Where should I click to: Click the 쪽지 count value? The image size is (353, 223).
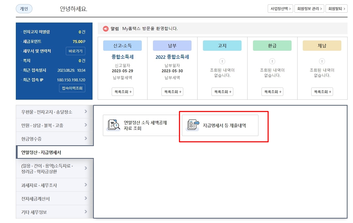coord(82,61)
